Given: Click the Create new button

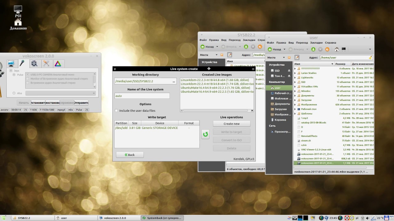Looking at the screenshot, I should click(231, 124).
